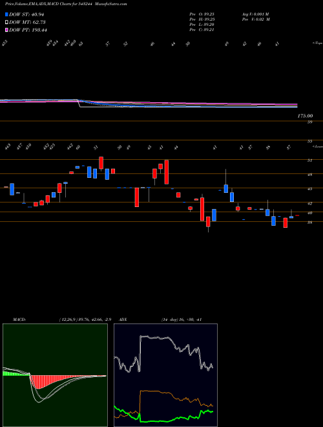Screen dimensions: 323x427
Task: Click the 45 price axis label
Action: 309,189
